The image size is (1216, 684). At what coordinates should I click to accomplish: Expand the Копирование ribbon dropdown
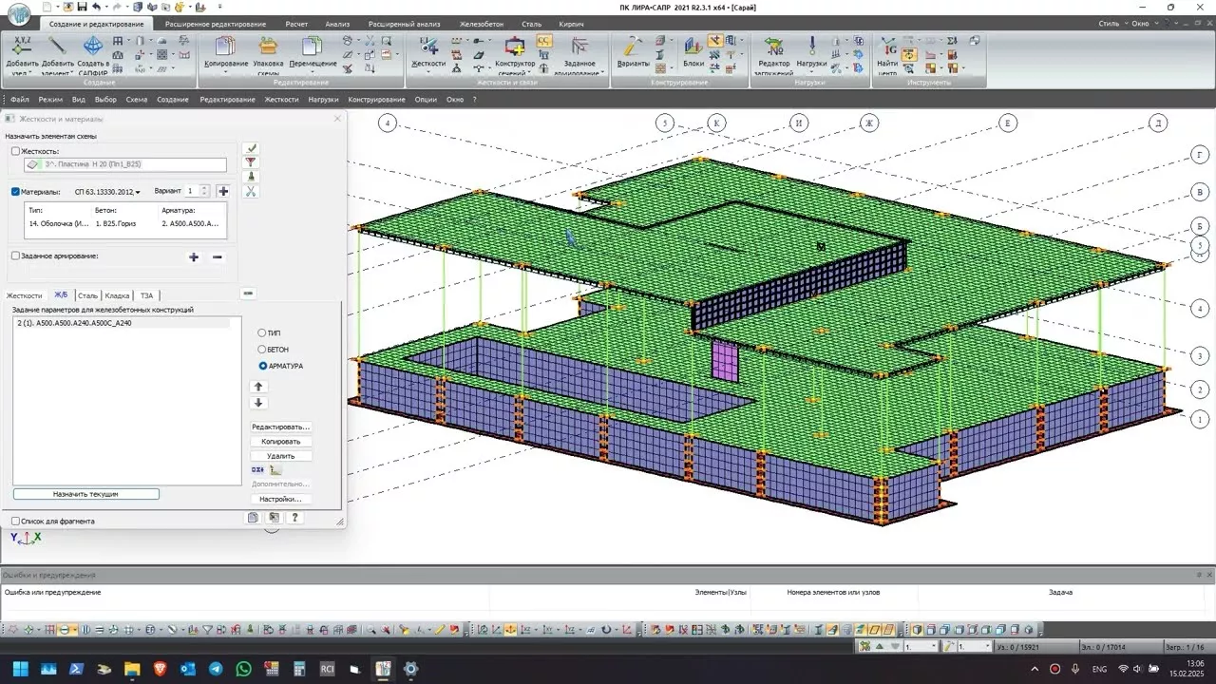coord(225,72)
